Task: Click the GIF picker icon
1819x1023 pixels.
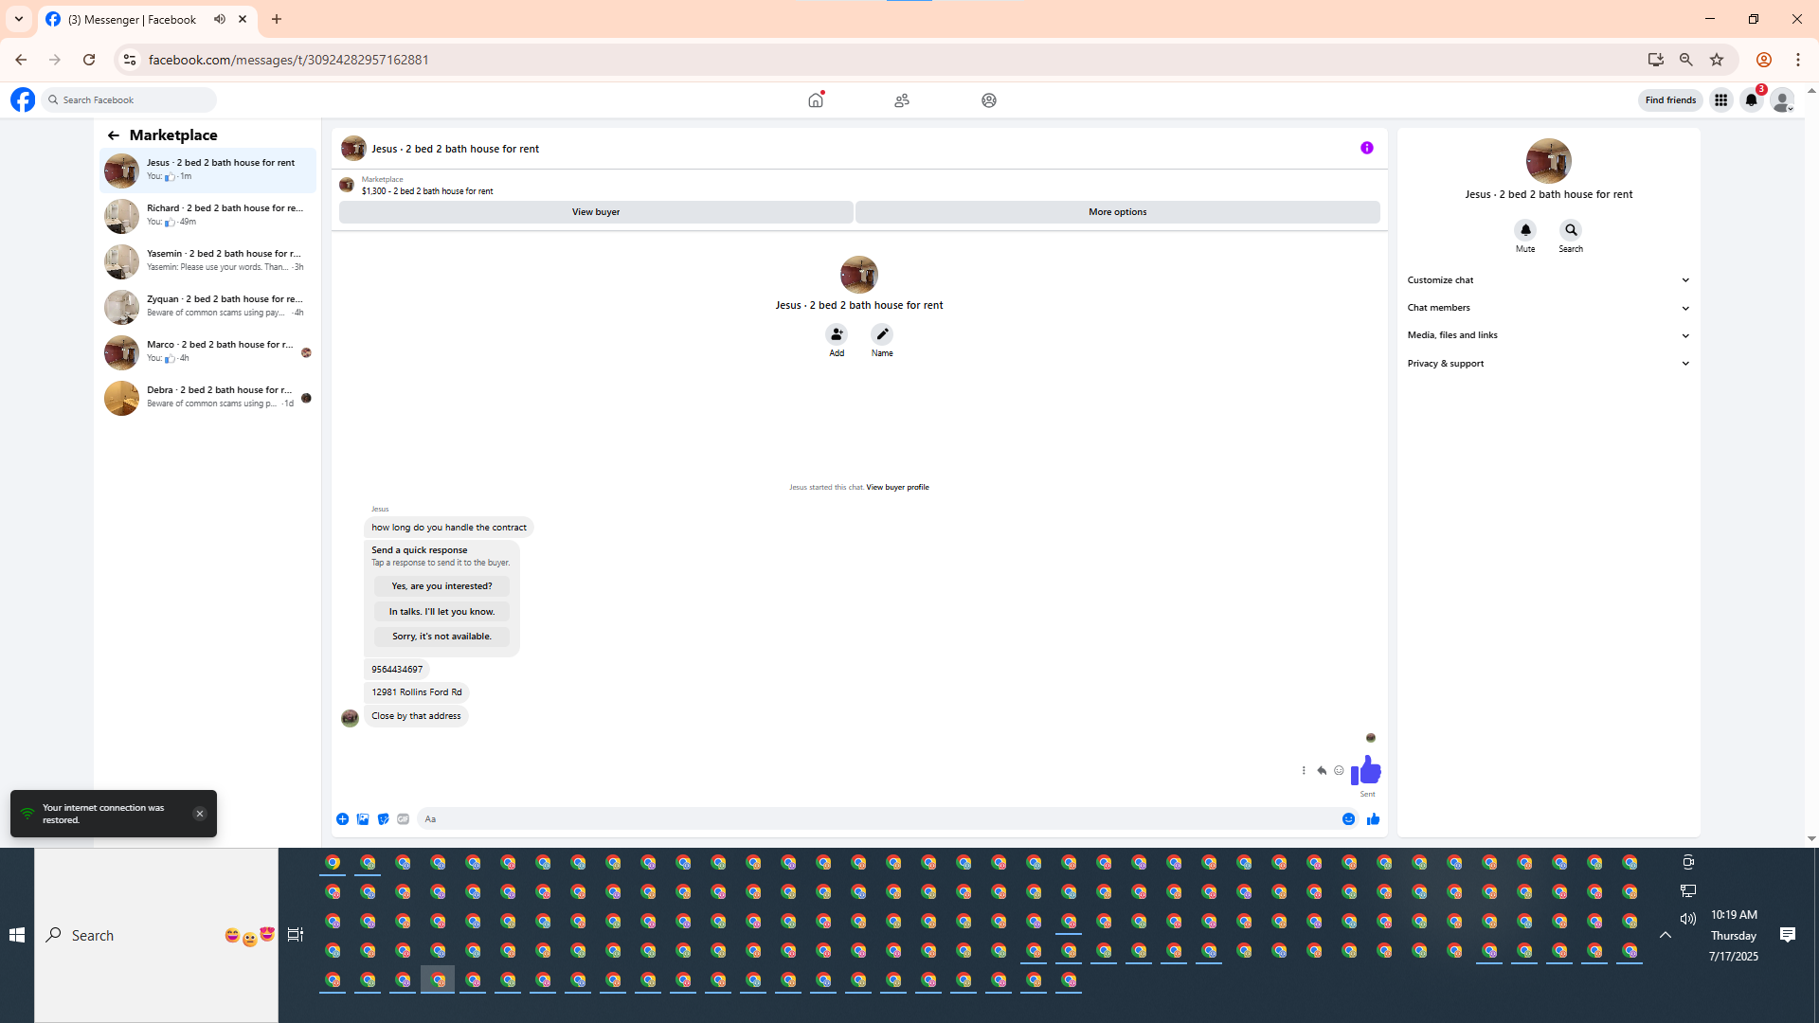Action: pos(404,819)
